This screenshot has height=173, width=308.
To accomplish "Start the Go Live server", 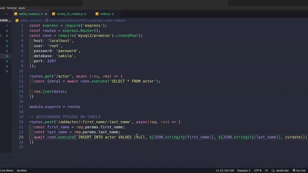I will point(299,171).
